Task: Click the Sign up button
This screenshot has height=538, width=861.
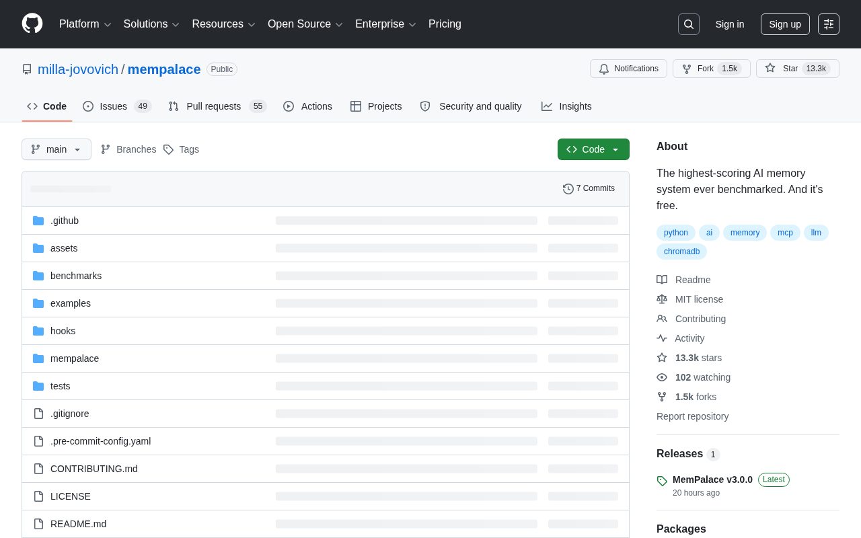Action: (x=785, y=24)
